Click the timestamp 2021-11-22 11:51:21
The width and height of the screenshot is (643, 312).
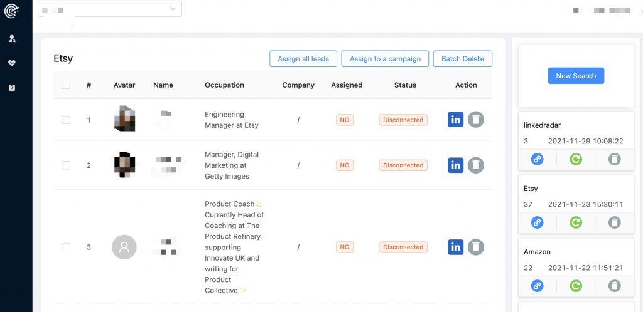coord(586,268)
